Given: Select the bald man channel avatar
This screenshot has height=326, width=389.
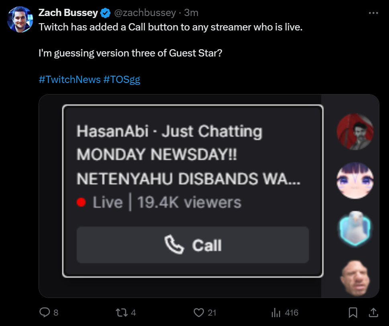Looking at the screenshot, I should pyautogui.click(x=355, y=278).
